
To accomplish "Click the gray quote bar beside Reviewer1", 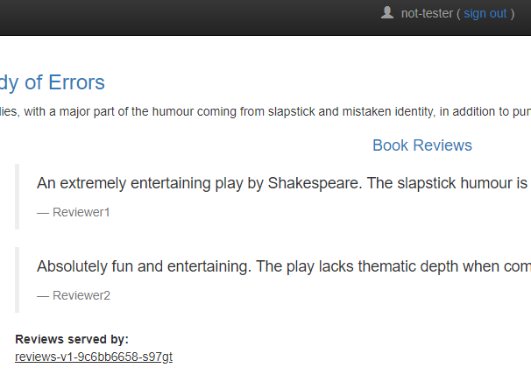I will coord(17,197).
